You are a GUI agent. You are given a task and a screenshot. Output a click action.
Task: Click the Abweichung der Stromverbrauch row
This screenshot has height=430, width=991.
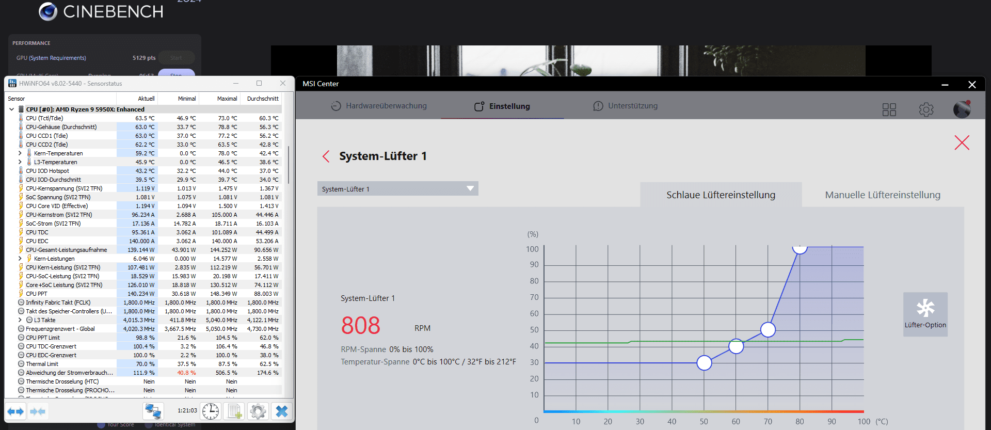[x=143, y=373]
